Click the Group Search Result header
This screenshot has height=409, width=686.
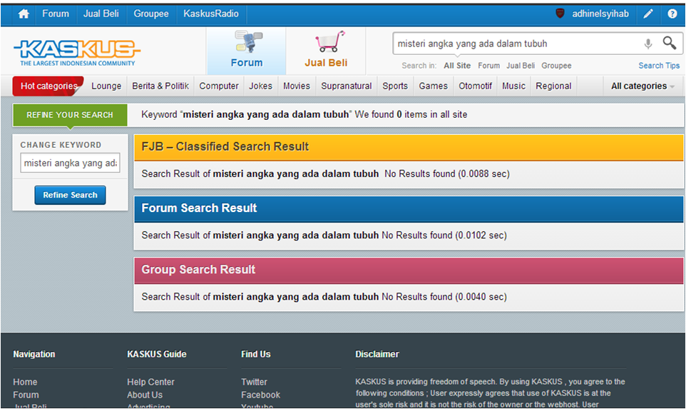click(409, 270)
